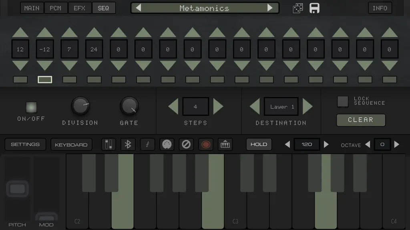
Task: Switch to the EFX tab
Action: tap(80, 8)
